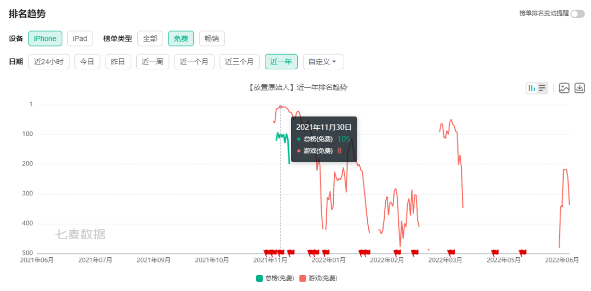Save the chart as an image
This screenshot has width=591, height=291.
[564, 88]
